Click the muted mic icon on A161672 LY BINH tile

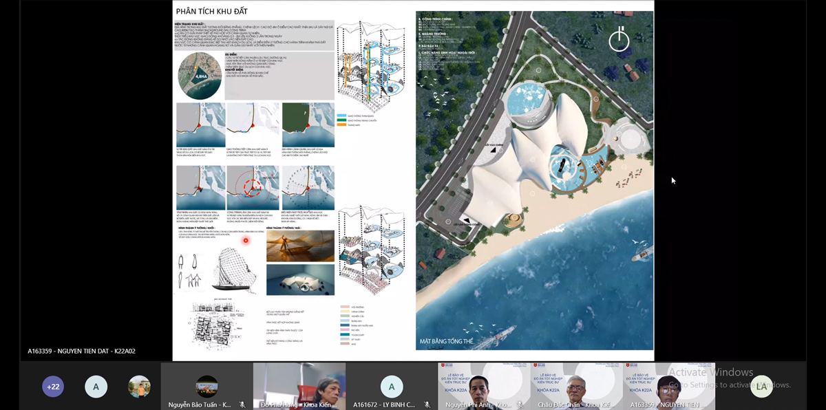click(x=427, y=404)
